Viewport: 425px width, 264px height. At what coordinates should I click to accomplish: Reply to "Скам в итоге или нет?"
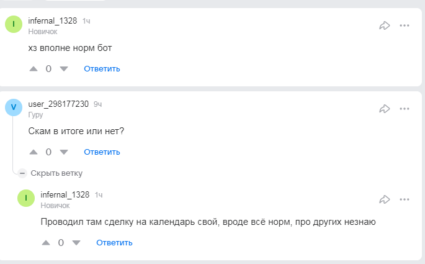tap(102, 152)
